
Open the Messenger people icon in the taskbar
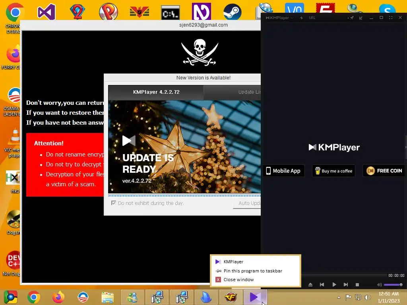(132, 297)
